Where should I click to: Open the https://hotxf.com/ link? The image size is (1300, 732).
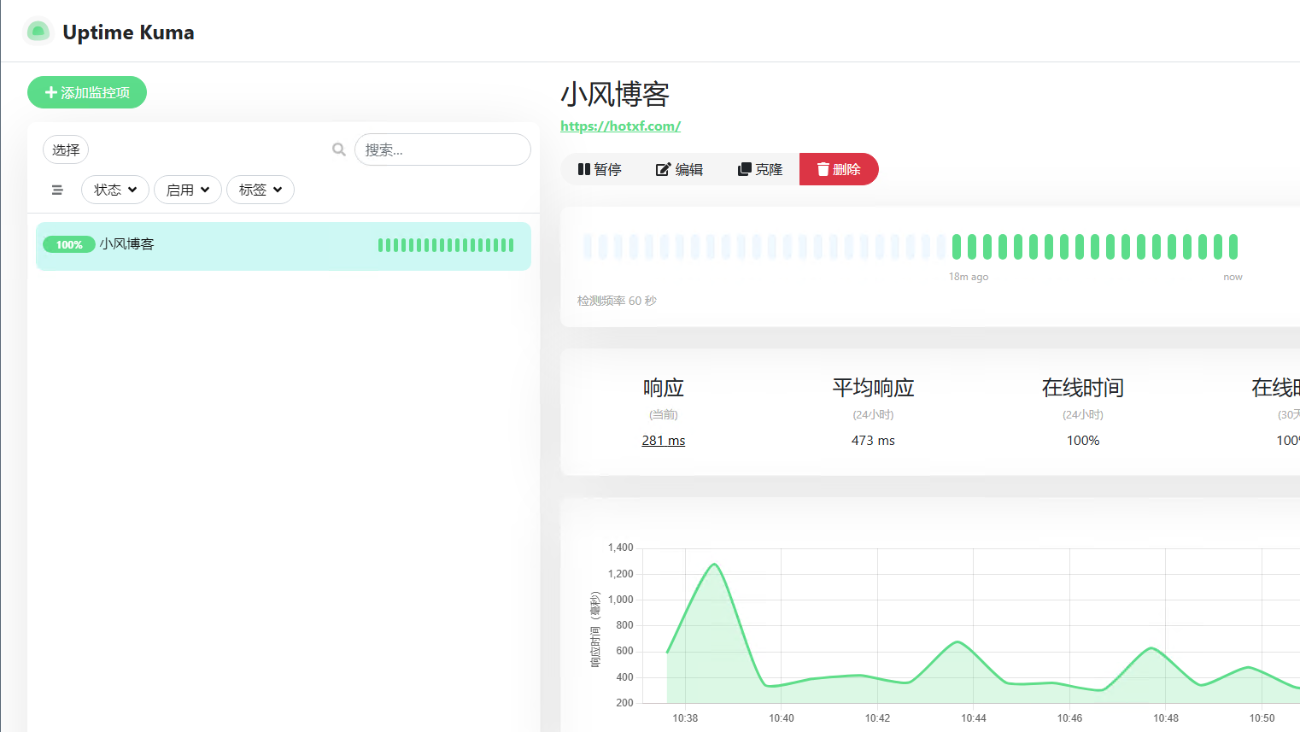620,126
